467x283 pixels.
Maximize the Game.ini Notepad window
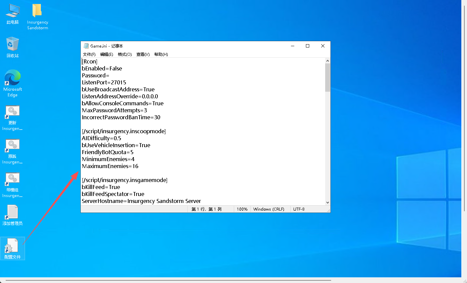308,46
